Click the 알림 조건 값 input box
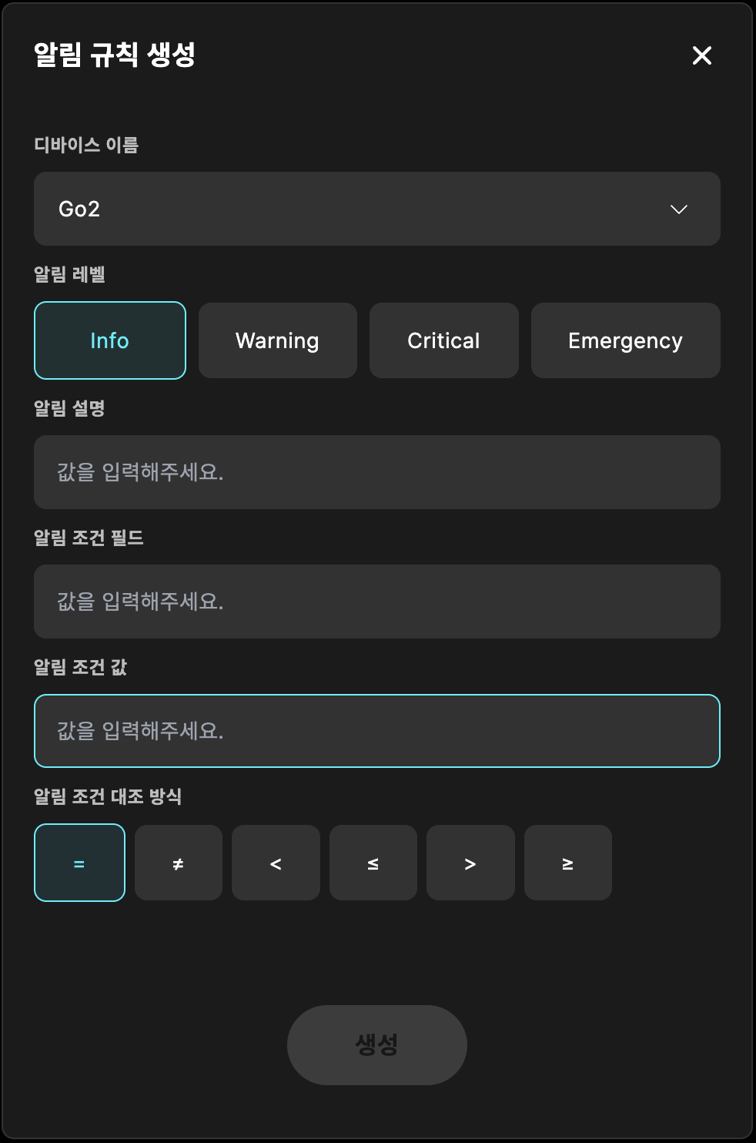Image resolution: width=756 pixels, height=1143 pixels. (x=376, y=731)
